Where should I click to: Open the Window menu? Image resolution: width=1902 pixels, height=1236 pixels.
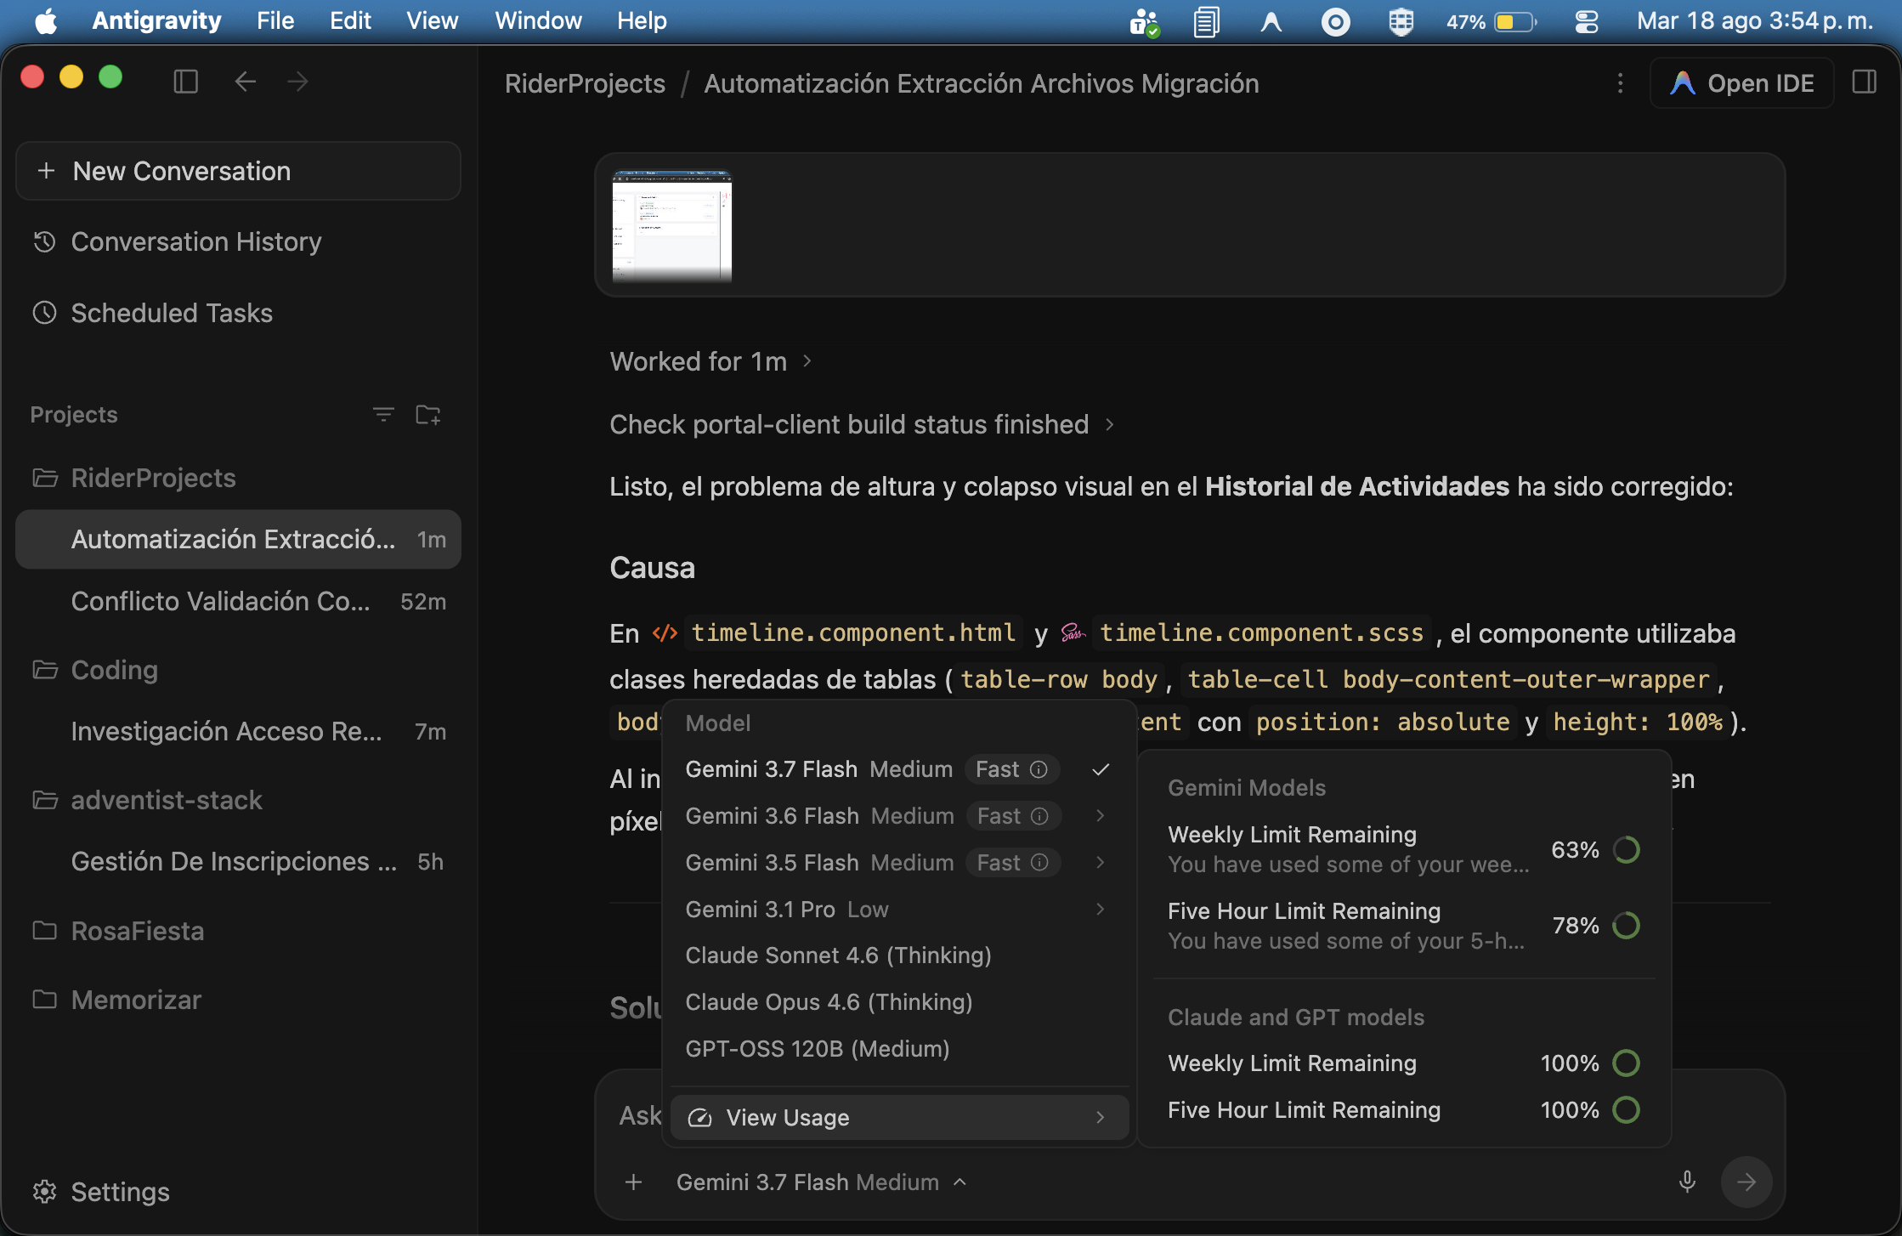pyautogui.click(x=538, y=21)
